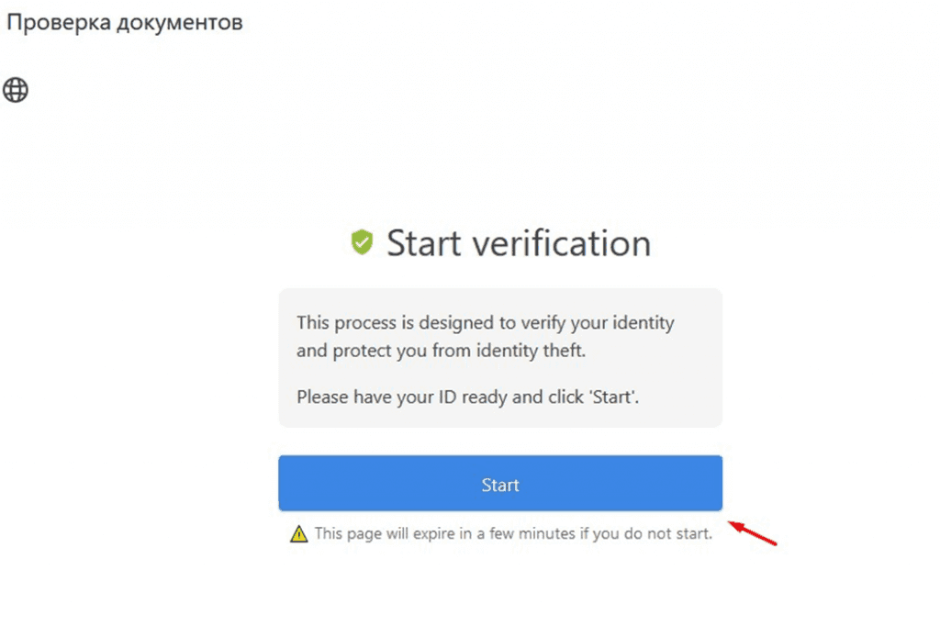The height and width of the screenshot is (626, 940).
Task: Click the page expiry warning message
Action: [x=513, y=533]
